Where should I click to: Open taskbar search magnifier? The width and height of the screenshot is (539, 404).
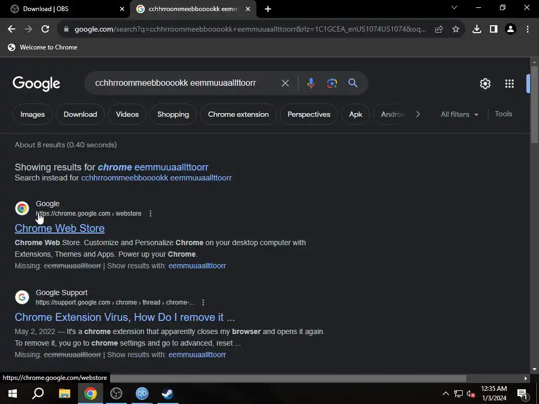click(38, 393)
